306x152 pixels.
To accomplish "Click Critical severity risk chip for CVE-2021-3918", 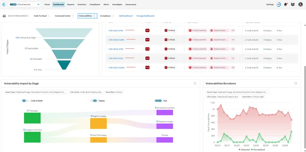I will pyautogui.click(x=197, y=31).
